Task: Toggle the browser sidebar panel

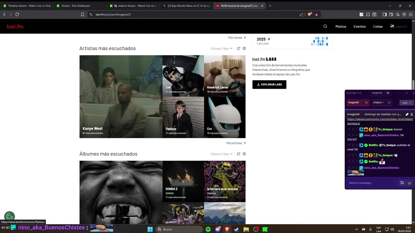Action: pos(385,15)
